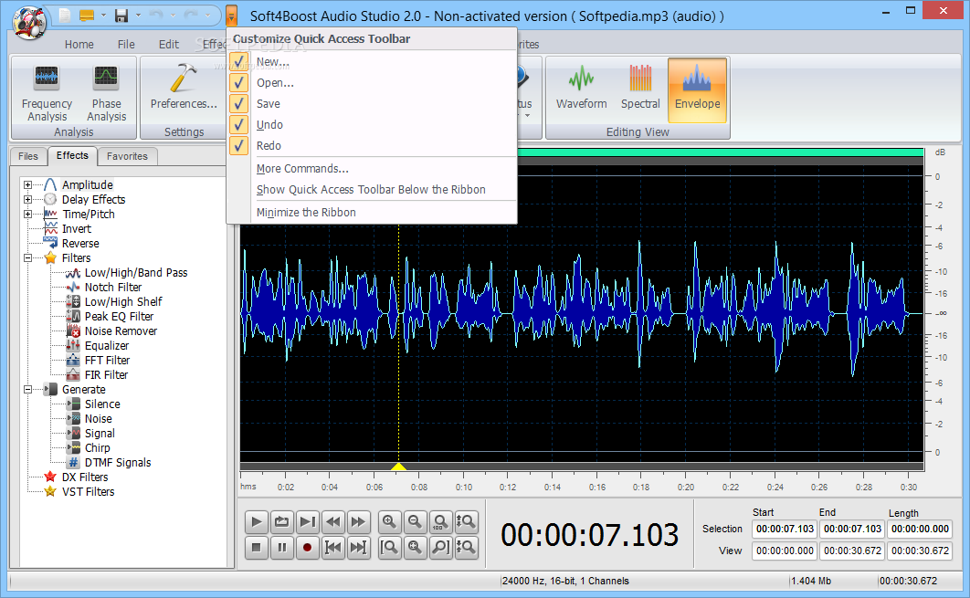Click Selection Length time field
Image resolution: width=970 pixels, height=598 pixels.
920,529
